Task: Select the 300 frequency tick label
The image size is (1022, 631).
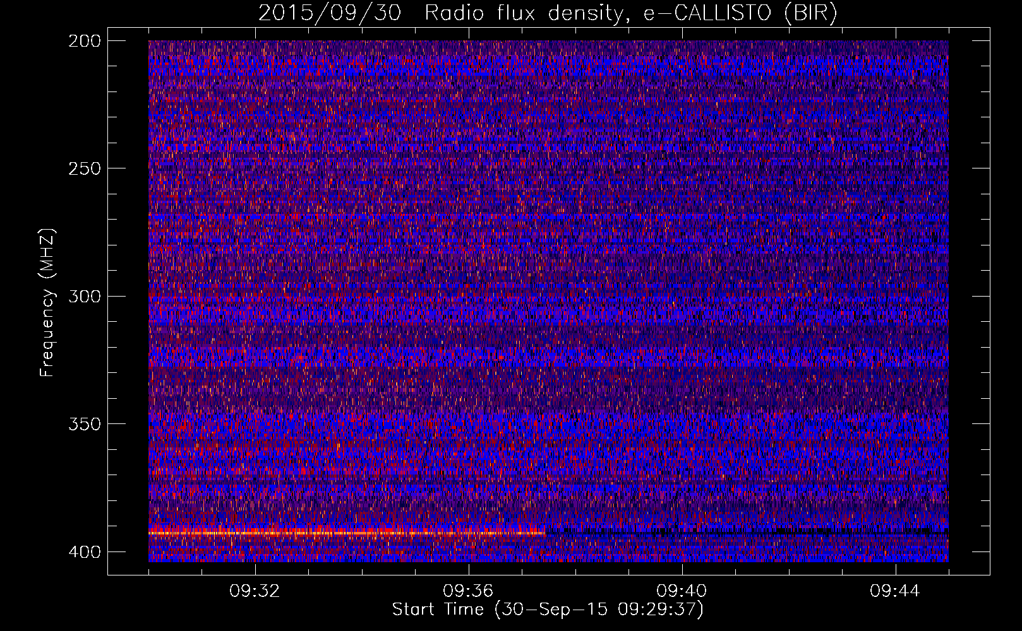Action: pos(84,296)
